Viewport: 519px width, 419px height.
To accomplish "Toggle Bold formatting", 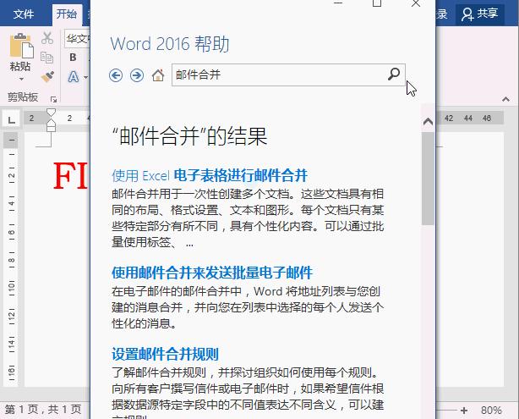I will click(73, 58).
